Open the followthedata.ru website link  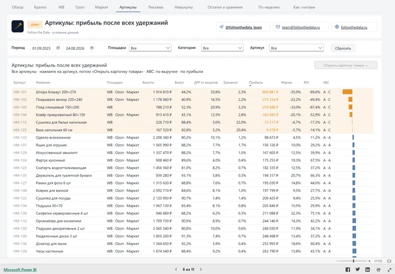coord(354,27)
